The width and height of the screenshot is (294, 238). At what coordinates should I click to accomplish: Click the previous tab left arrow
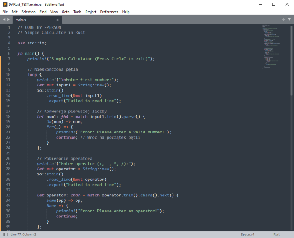click(4, 20)
